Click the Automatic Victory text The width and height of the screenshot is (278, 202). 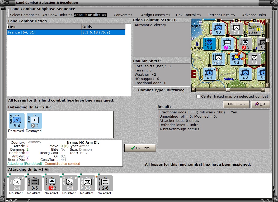[150, 25]
